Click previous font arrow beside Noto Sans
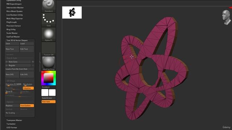Image resolution: width=232 pixels, height=130 pixels. click(x=7, y=62)
